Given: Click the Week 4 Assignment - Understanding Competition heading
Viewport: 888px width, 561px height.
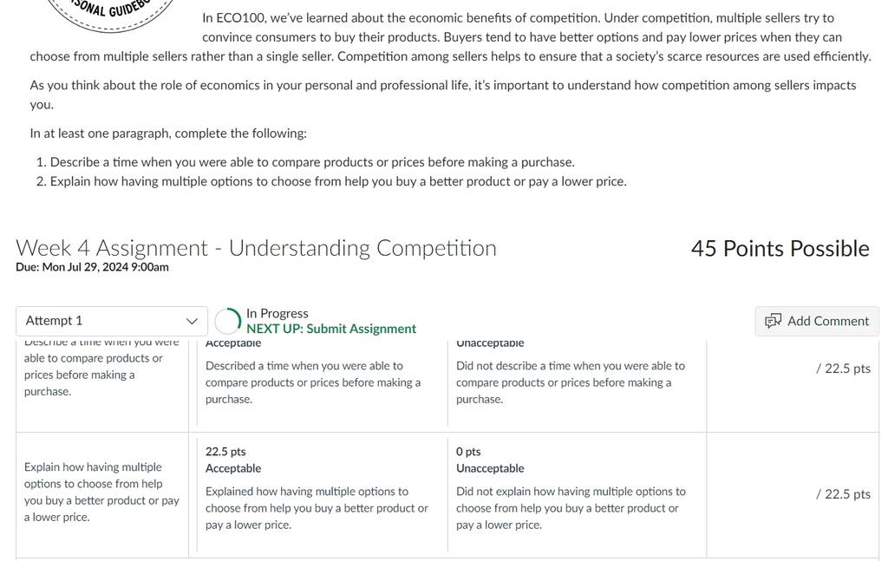Looking at the screenshot, I should tap(256, 248).
